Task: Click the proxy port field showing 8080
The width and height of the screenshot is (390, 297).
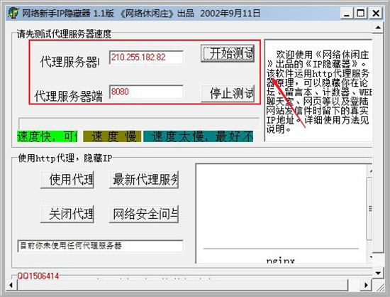Action: (147, 92)
